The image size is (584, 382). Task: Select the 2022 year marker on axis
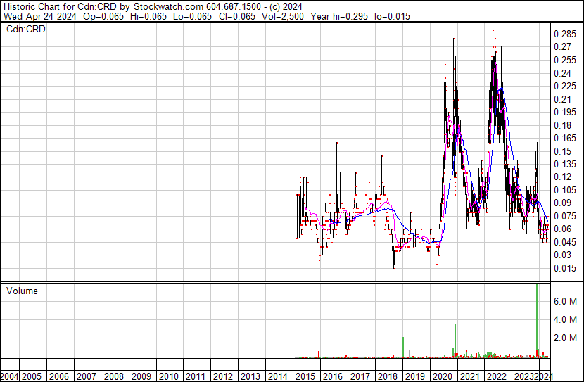click(497, 376)
